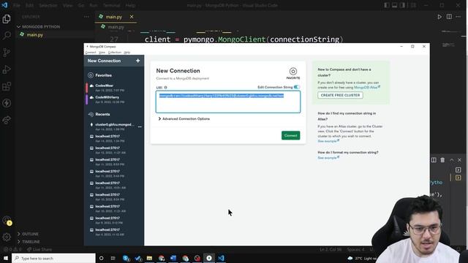Open the Connect menu in MongoDB Compass

91,53
